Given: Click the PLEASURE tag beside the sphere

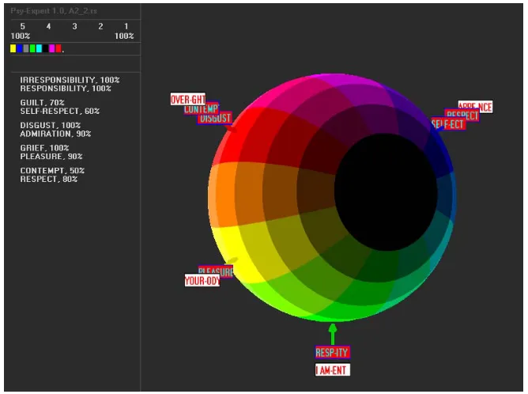Looking at the screenshot, I should pos(216,271).
